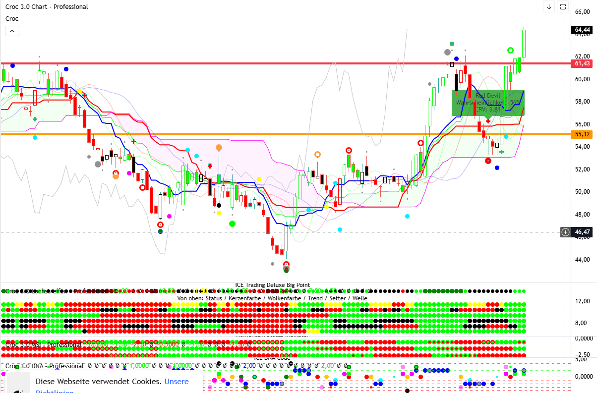Screen dimensions: 597x393
Task: Collapse the legend with the chevron under Croc
Action: coord(12,31)
